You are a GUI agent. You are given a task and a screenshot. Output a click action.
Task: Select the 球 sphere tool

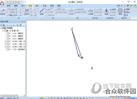126,15
